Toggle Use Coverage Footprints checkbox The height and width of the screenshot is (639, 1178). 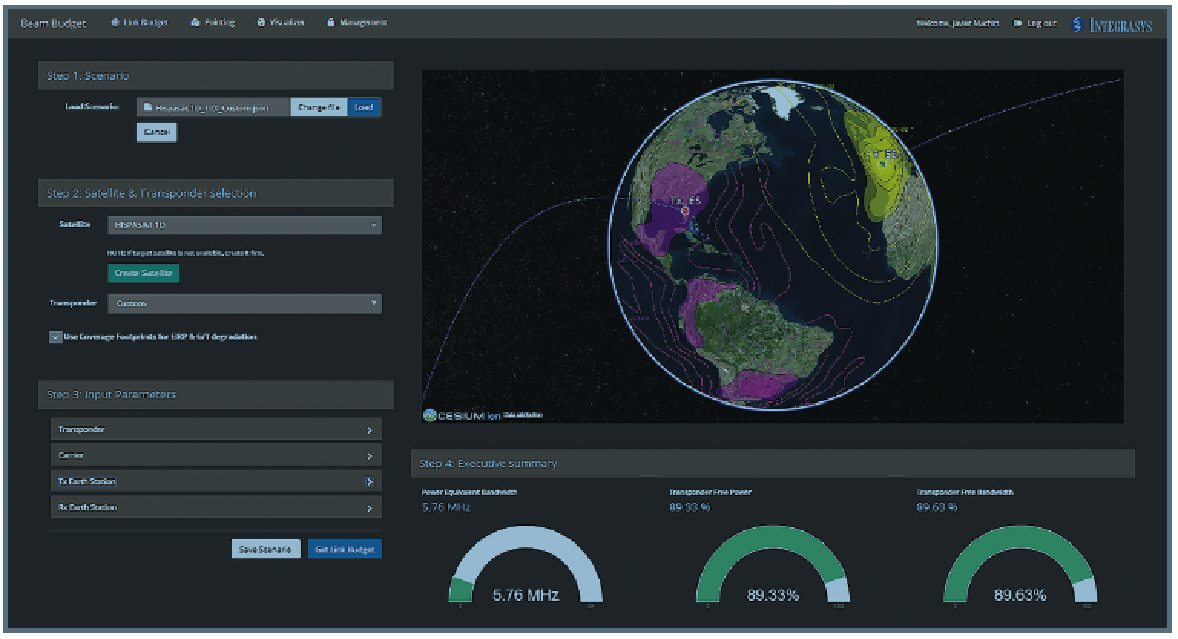pyautogui.click(x=55, y=337)
